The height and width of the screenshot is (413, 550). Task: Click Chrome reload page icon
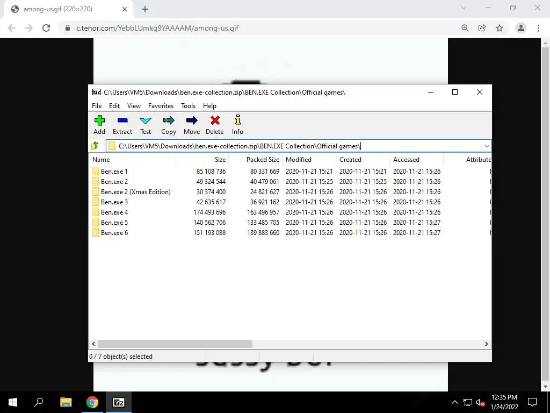tap(46, 28)
